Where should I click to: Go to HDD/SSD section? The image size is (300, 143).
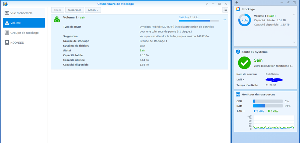(x=24, y=42)
